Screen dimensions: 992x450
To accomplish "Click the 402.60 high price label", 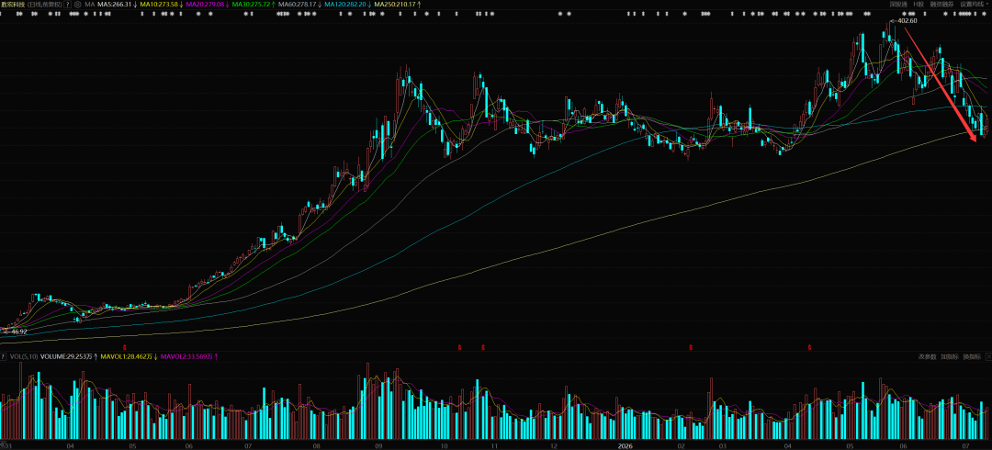I will [907, 21].
